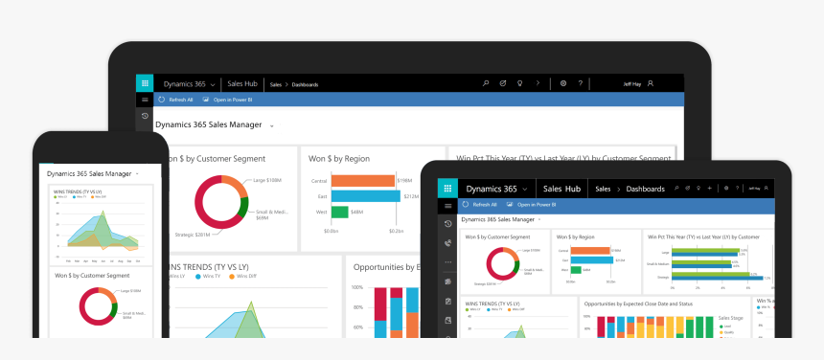Open the Jeff Hay user profile on large tablet

click(x=638, y=84)
